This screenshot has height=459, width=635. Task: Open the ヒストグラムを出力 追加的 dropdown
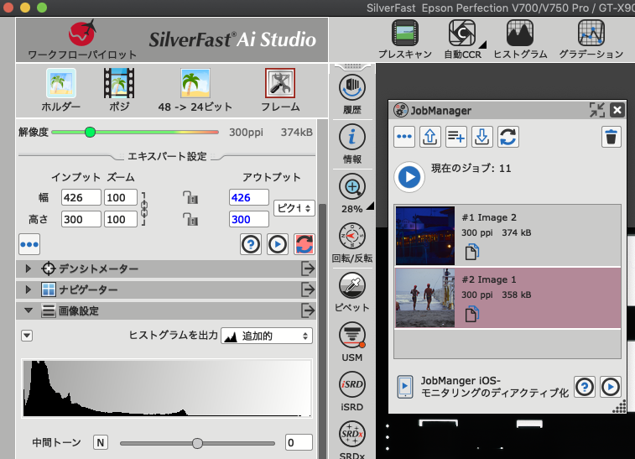click(x=267, y=336)
